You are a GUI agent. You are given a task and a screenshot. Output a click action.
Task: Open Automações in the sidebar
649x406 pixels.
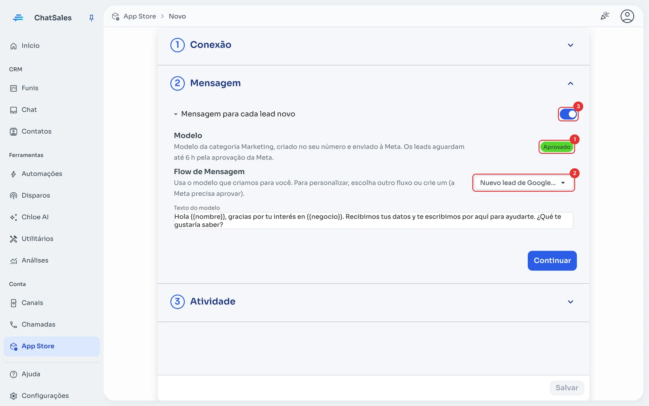52,174
